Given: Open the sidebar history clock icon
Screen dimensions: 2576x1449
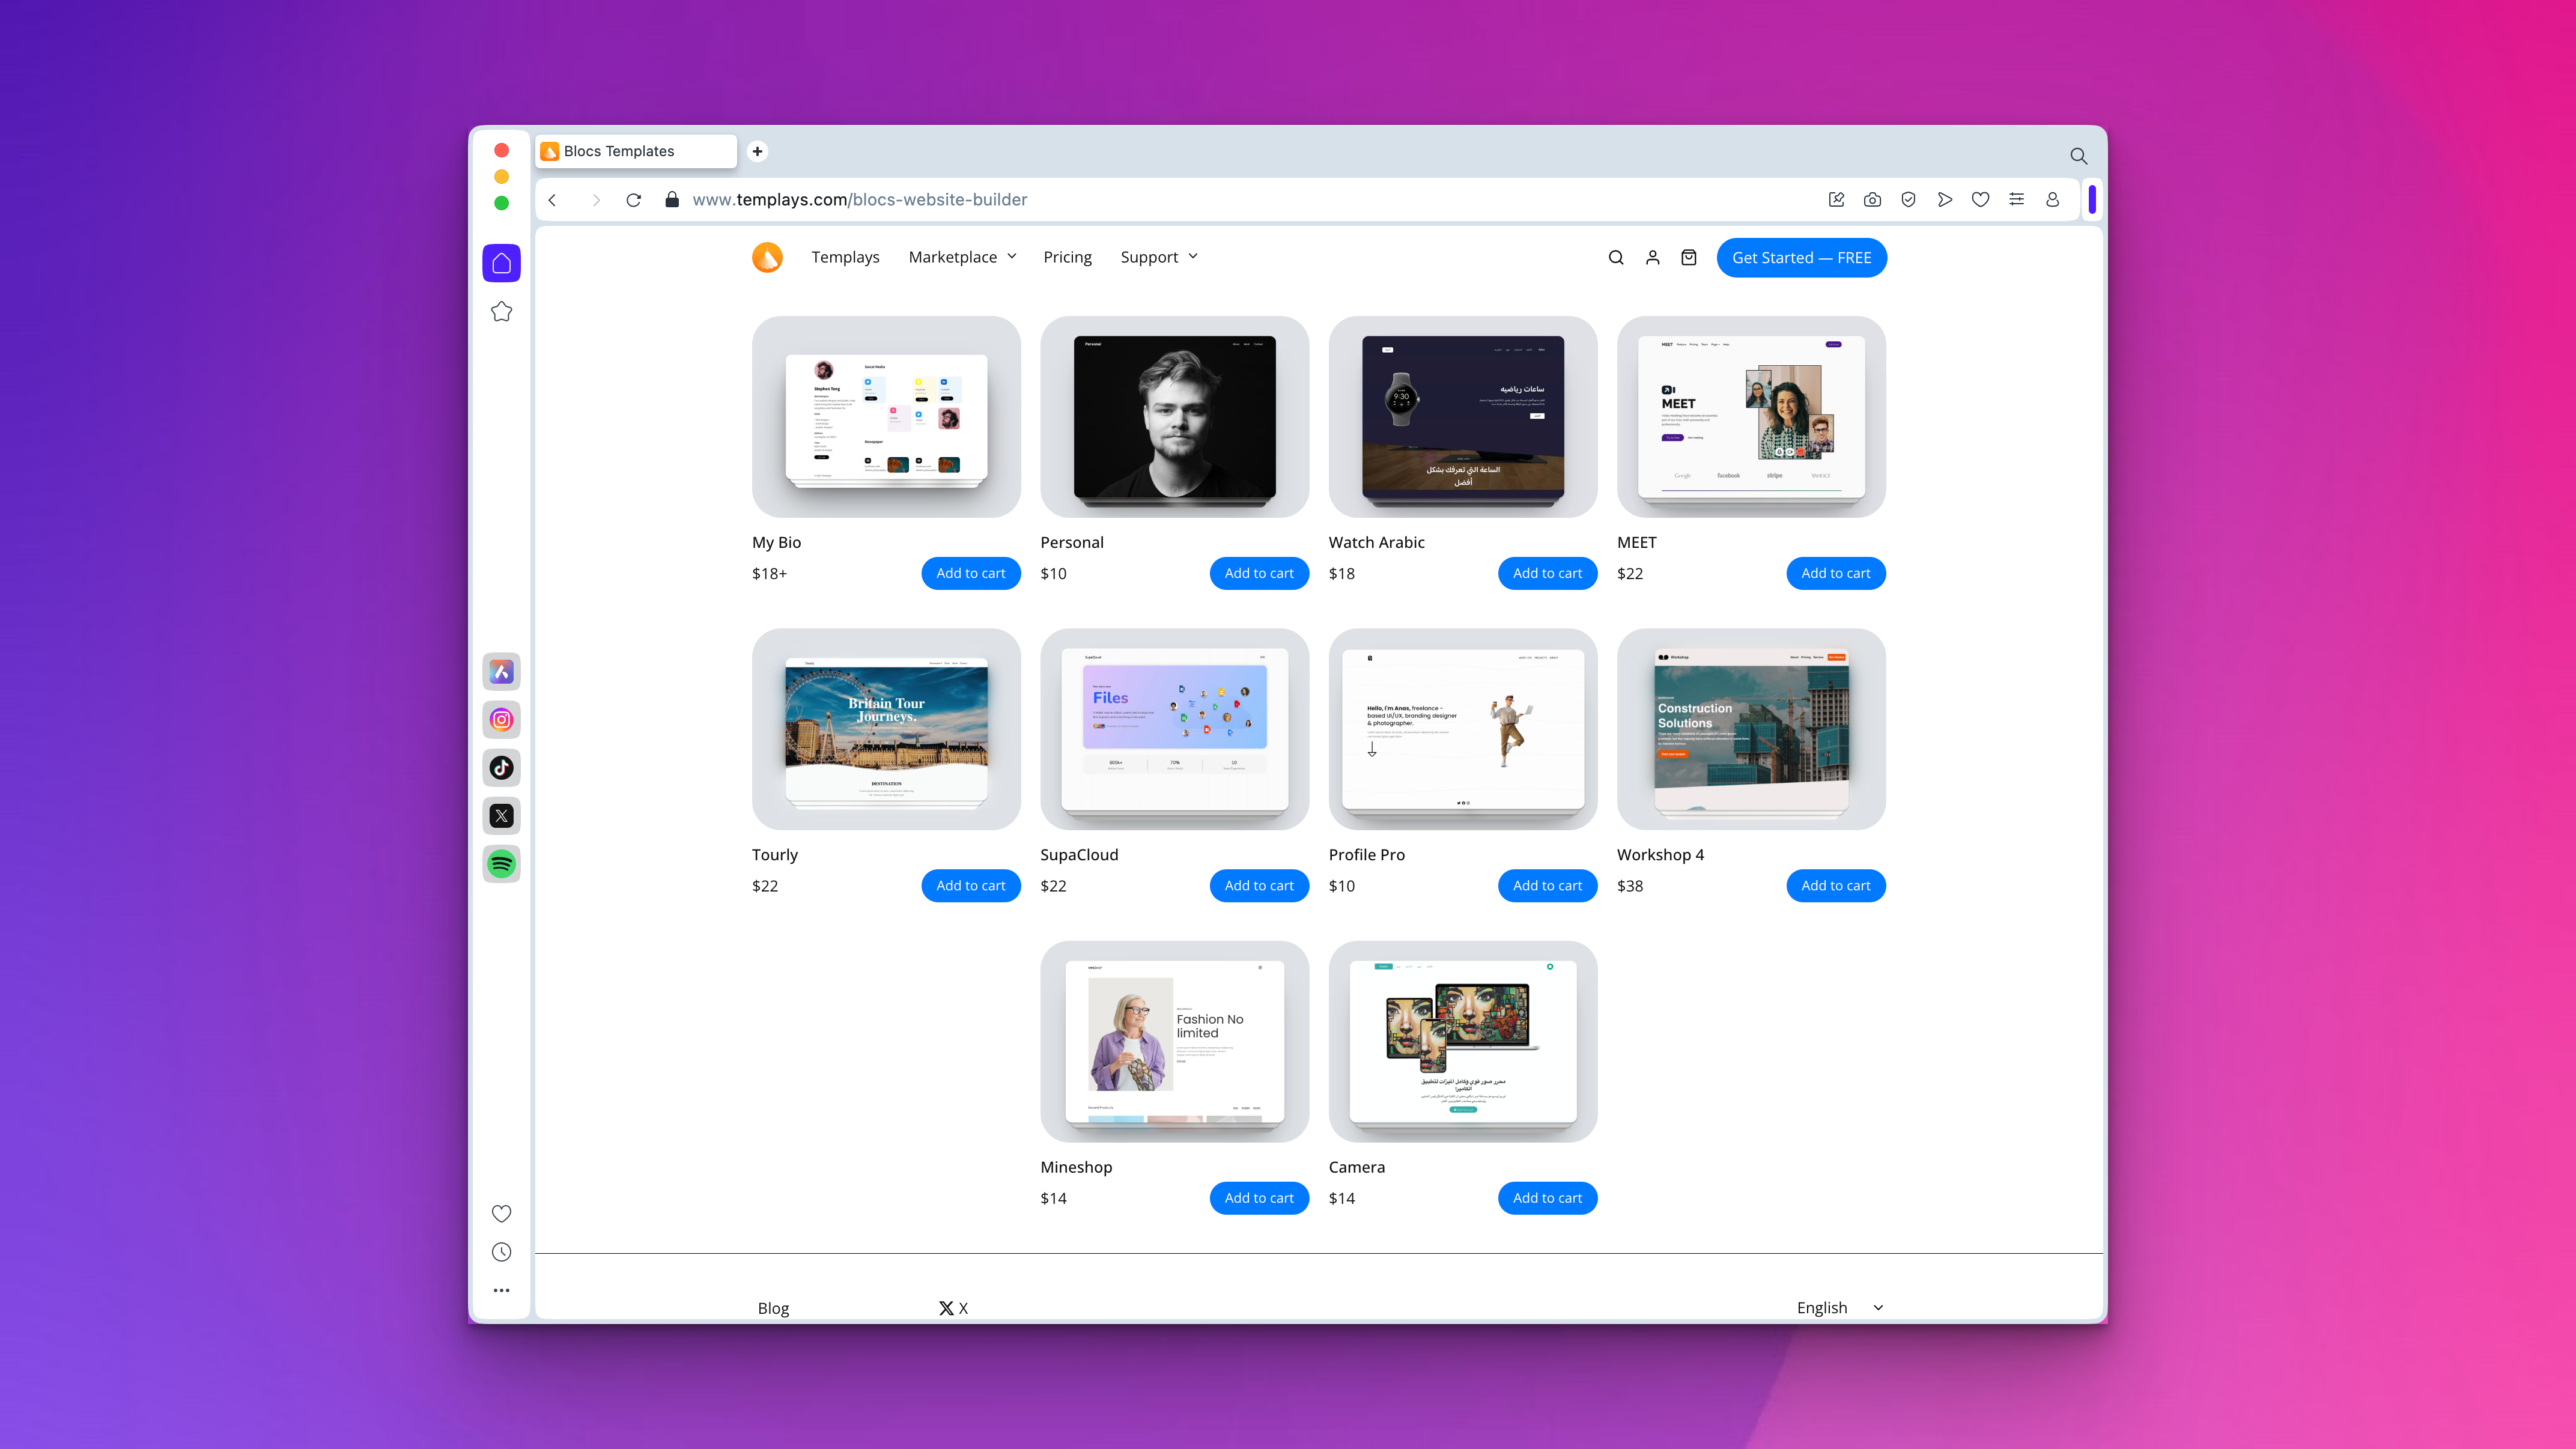Looking at the screenshot, I should coord(501,1252).
